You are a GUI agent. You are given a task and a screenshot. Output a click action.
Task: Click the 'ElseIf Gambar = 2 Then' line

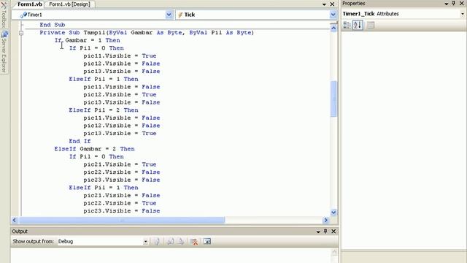pyautogui.click(x=94, y=149)
